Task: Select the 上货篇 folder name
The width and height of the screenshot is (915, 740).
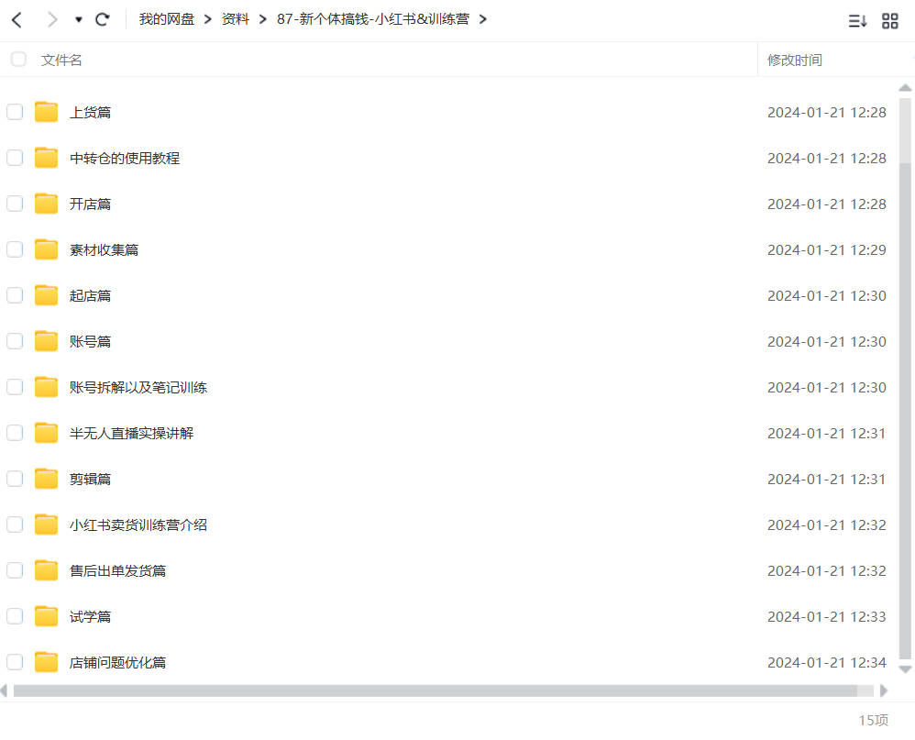Action: pyautogui.click(x=90, y=112)
